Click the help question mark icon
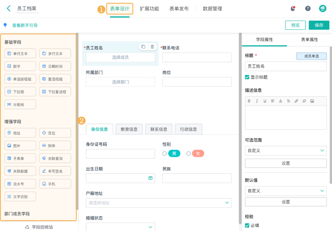332x231 pixels. (308, 9)
